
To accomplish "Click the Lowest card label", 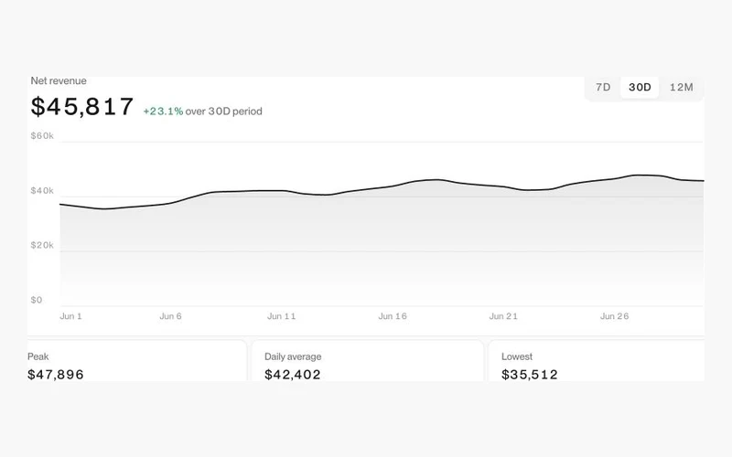I will pos(517,356).
